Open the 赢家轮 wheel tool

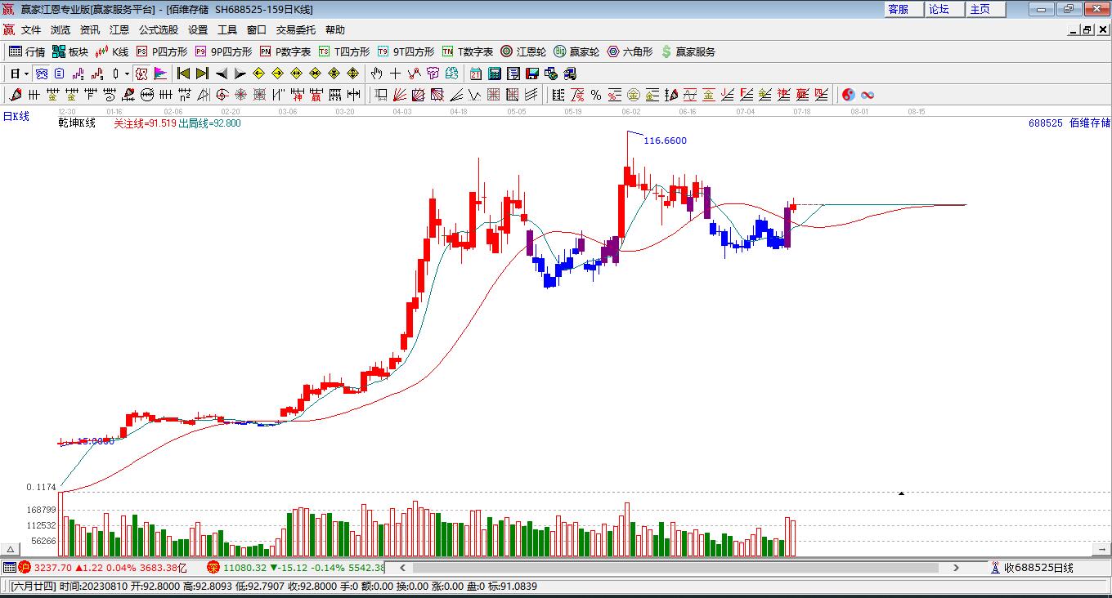click(576, 51)
